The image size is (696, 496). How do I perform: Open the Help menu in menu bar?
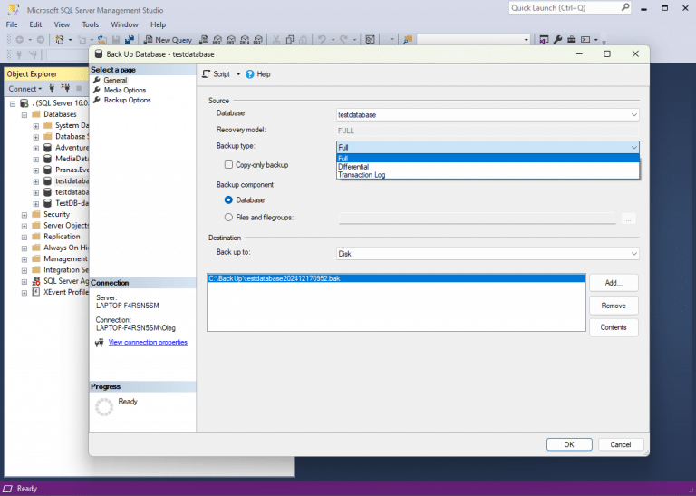pos(158,24)
